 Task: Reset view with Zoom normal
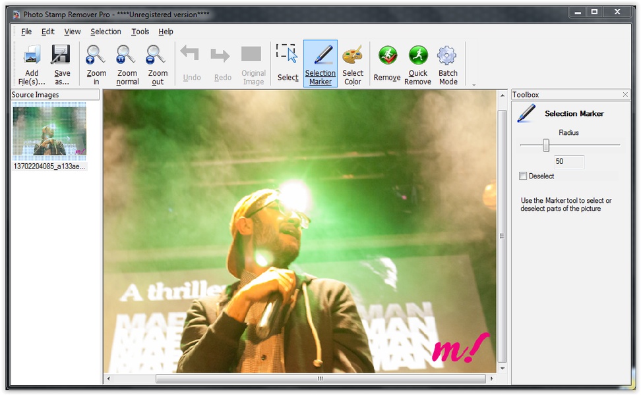[x=127, y=55]
